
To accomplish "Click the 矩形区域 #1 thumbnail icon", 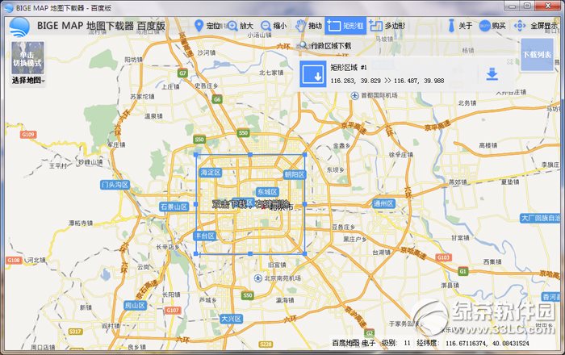I will (312, 73).
